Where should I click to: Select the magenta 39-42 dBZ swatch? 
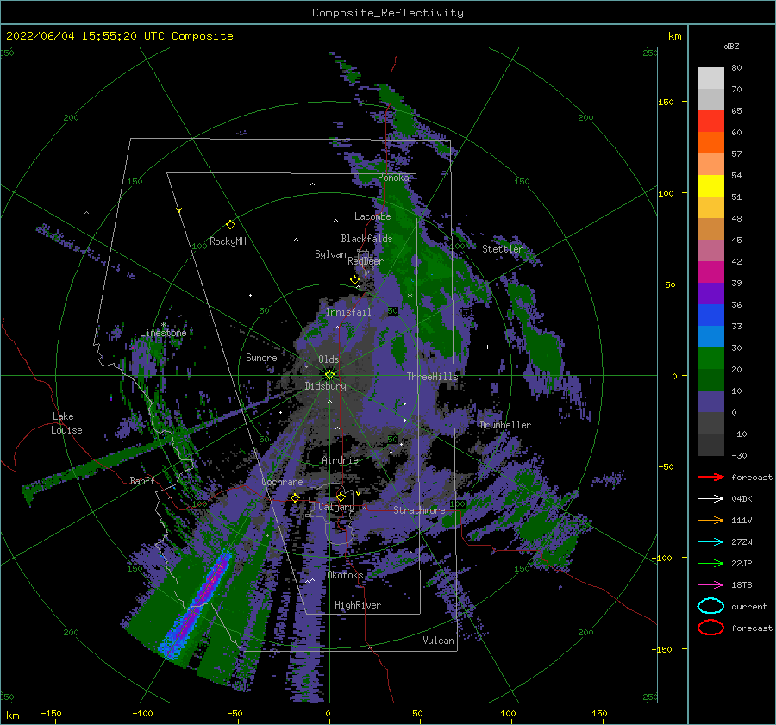point(710,272)
